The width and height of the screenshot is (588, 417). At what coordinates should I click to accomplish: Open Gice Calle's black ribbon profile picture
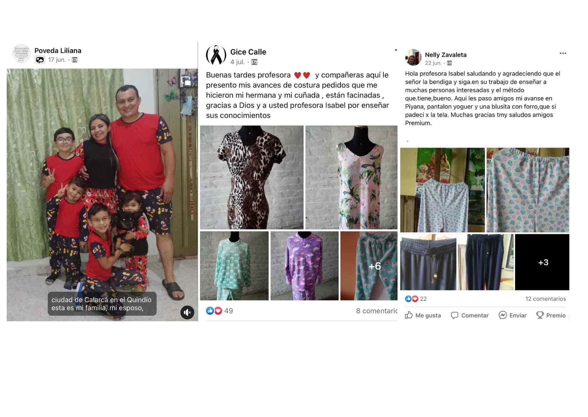click(x=216, y=55)
